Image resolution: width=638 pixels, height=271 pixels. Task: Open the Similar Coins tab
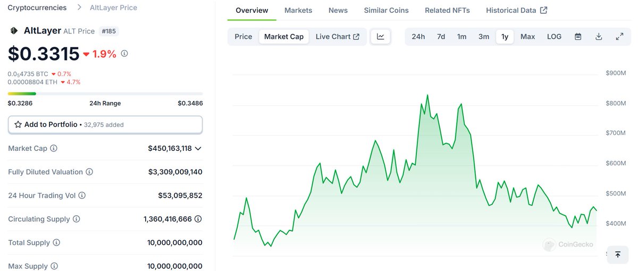387,10
